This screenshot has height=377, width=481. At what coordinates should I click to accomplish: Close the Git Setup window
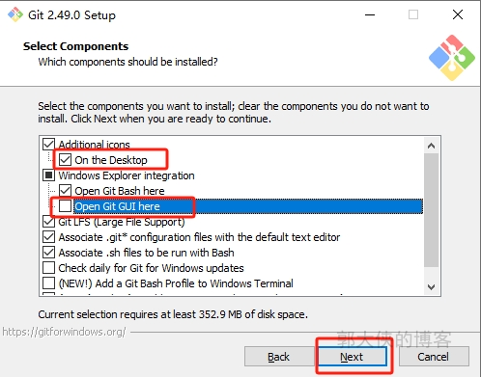tap(458, 14)
